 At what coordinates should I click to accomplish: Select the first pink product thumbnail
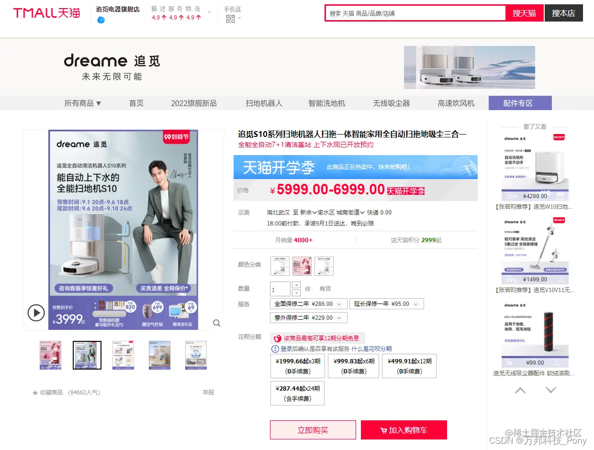(51, 355)
